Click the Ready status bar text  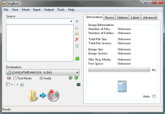(7, 109)
